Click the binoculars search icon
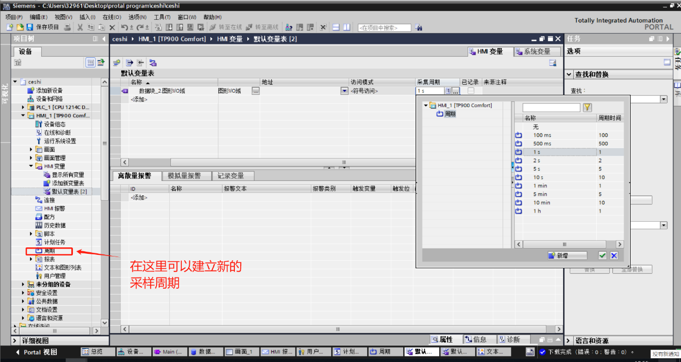 [419, 27]
